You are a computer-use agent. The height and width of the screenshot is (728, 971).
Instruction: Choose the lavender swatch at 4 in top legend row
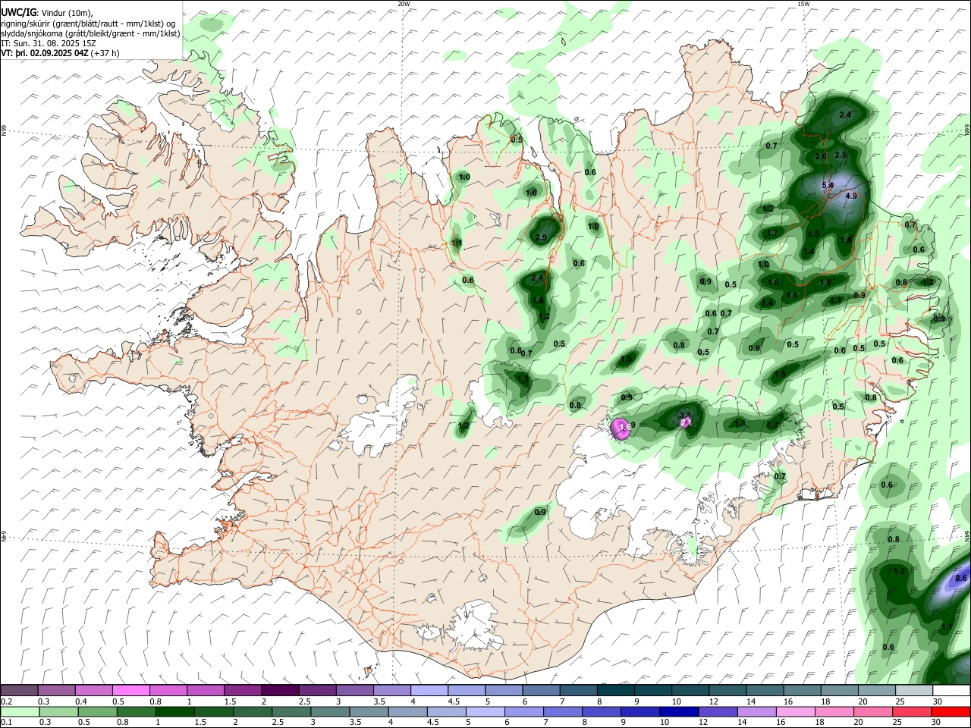click(429, 691)
